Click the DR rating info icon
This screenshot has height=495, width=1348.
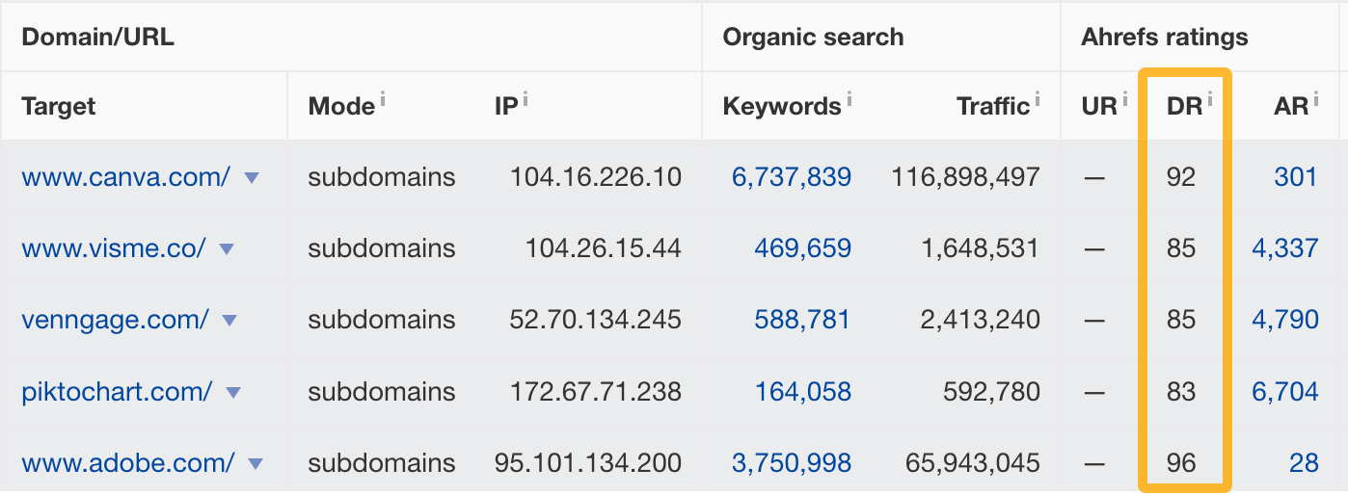(1210, 98)
